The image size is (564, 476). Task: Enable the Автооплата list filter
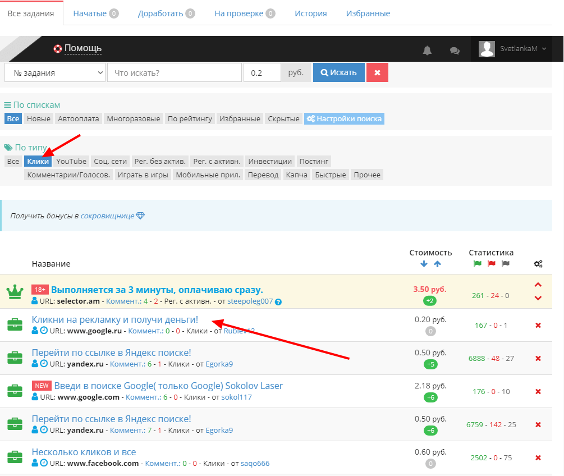79,118
